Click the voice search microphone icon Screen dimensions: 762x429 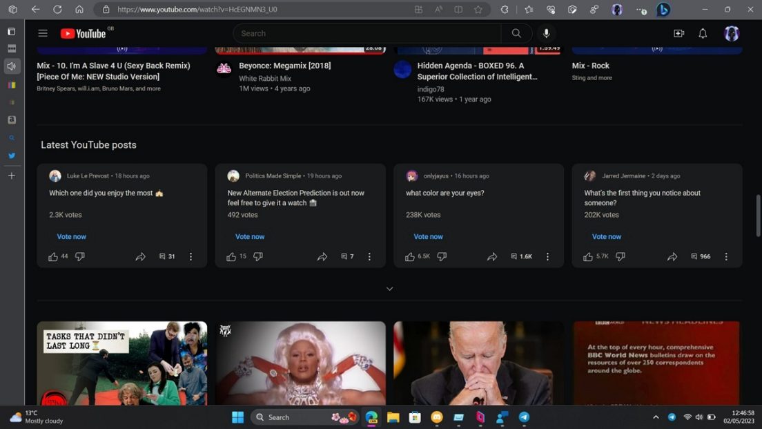(x=546, y=32)
